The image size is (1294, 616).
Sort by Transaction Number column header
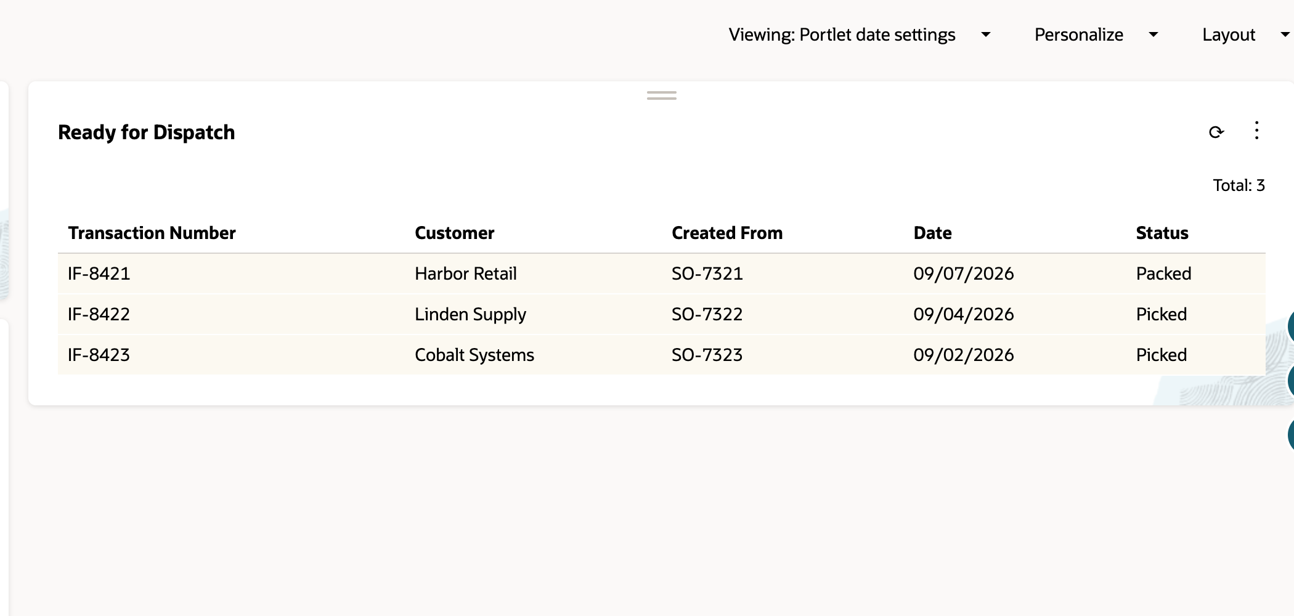[x=152, y=233]
